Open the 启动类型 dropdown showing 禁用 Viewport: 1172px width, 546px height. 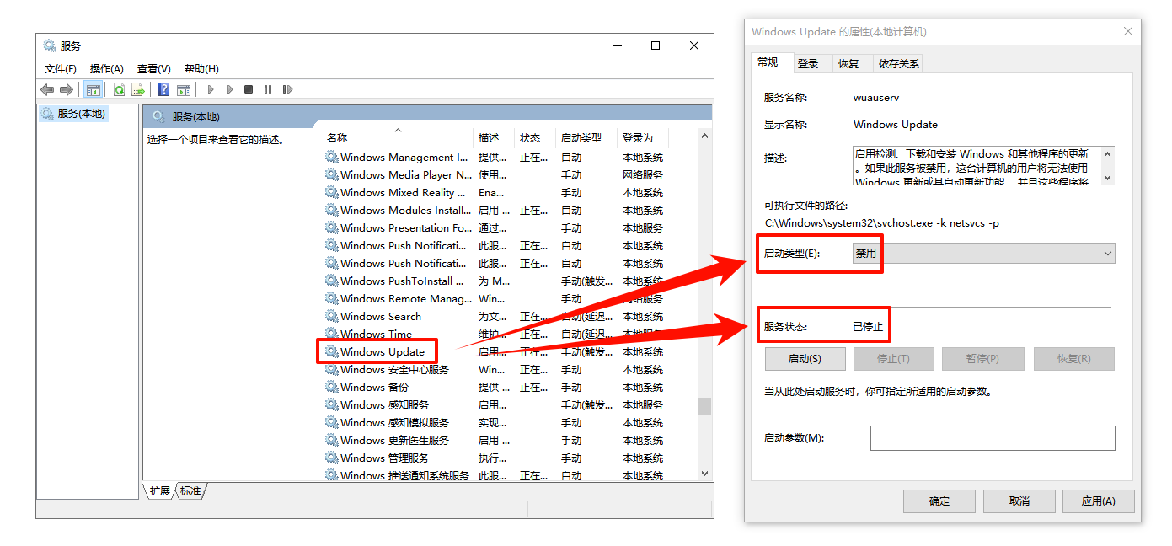point(983,253)
